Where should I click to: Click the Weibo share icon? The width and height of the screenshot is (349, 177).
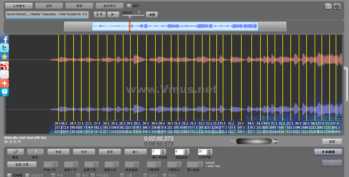pyautogui.click(x=4, y=66)
